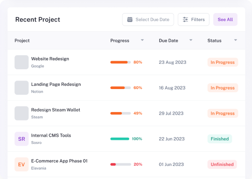Viewport: 252px width, 179px height.
Task: Click In Progress badge for Landing Page Redesign
Action: click(223, 88)
